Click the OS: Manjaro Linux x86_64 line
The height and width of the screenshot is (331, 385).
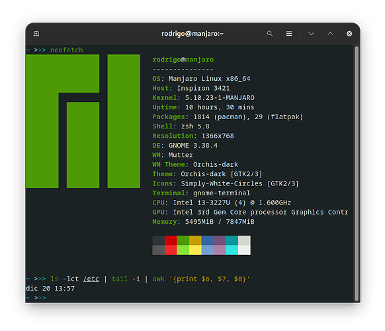201,79
